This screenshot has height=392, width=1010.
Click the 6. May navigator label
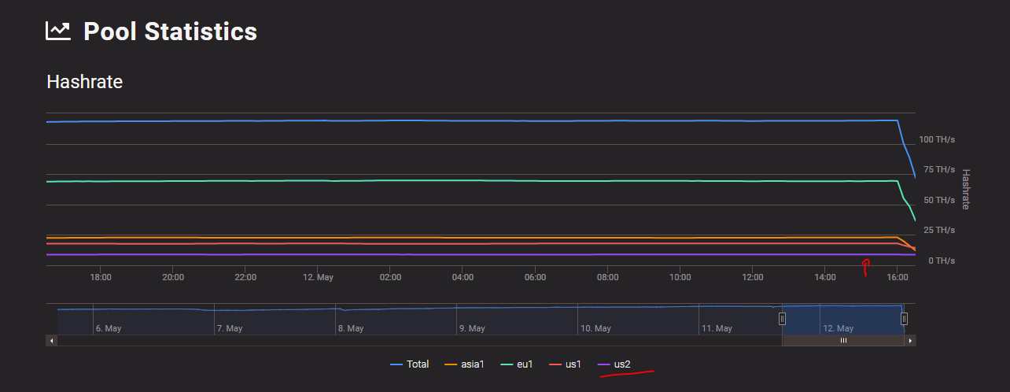point(109,328)
